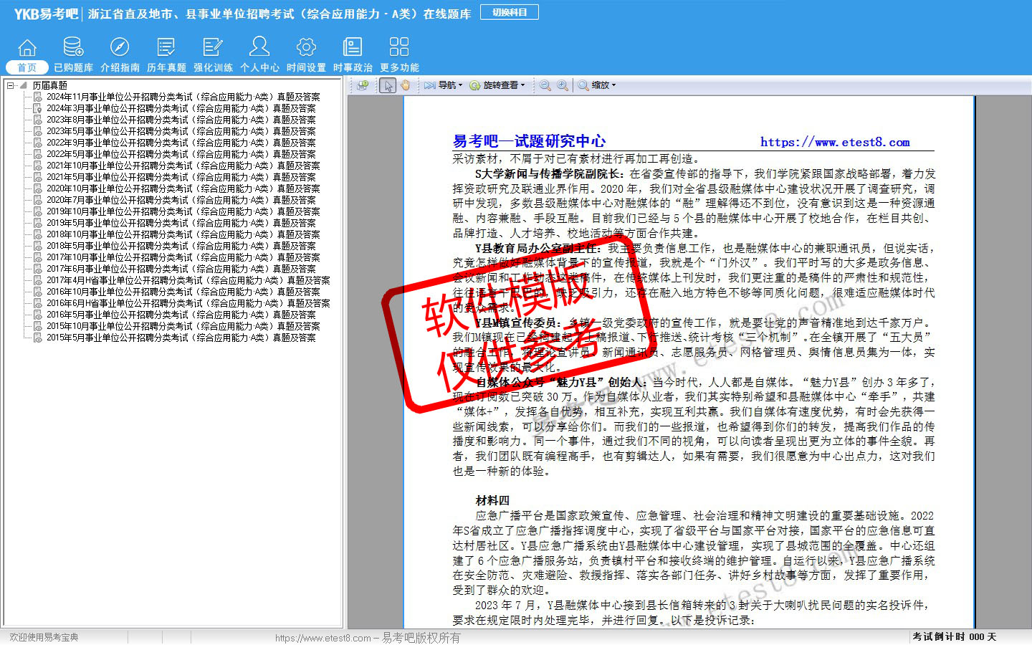
Task: Collapse the 历届真题 tree node
Action: 11,85
